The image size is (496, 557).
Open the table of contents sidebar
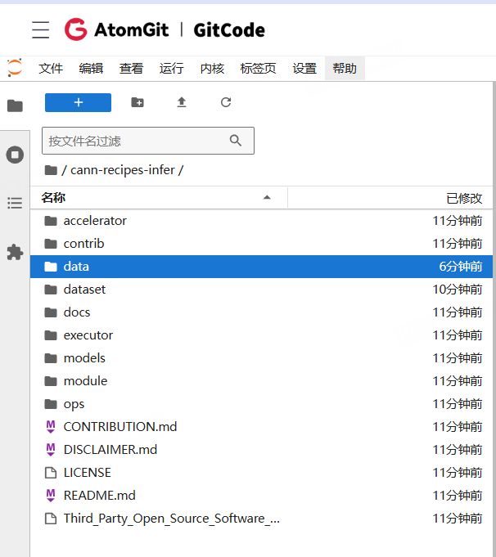point(15,203)
